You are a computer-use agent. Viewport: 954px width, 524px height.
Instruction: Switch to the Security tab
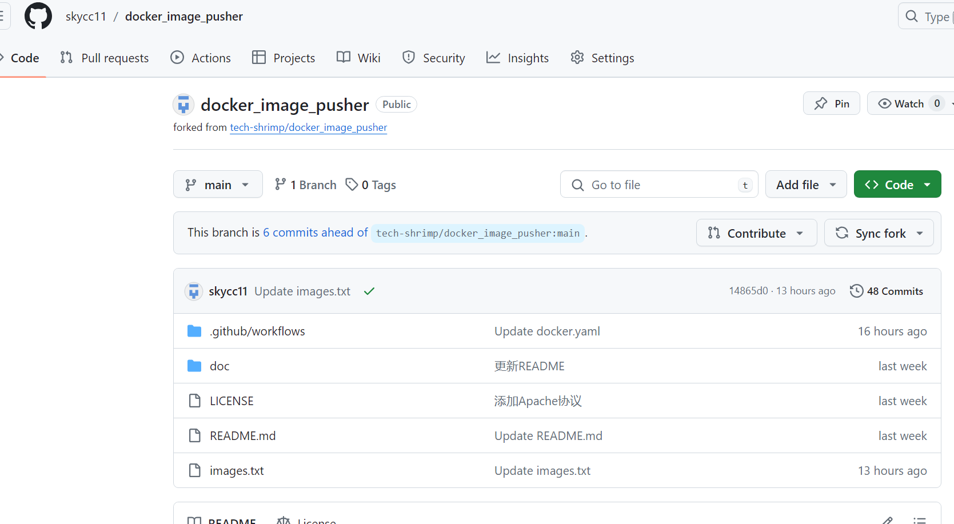(x=433, y=58)
